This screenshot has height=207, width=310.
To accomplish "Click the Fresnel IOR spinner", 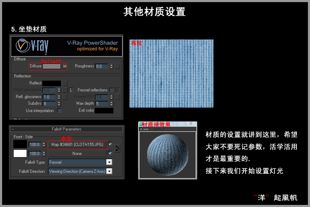I will click(x=112, y=97).
